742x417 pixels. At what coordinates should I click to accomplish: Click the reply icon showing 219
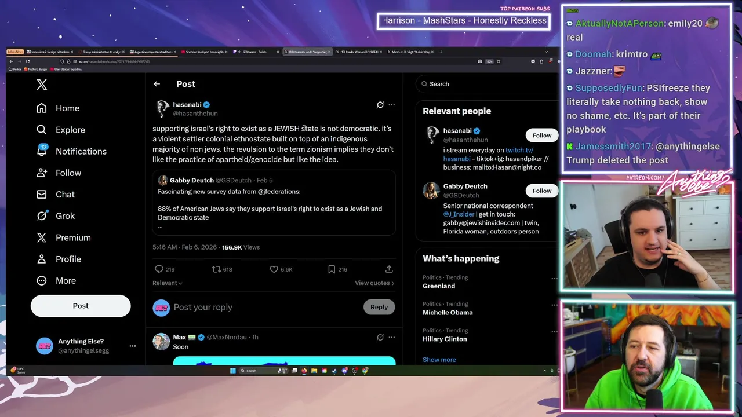click(159, 269)
